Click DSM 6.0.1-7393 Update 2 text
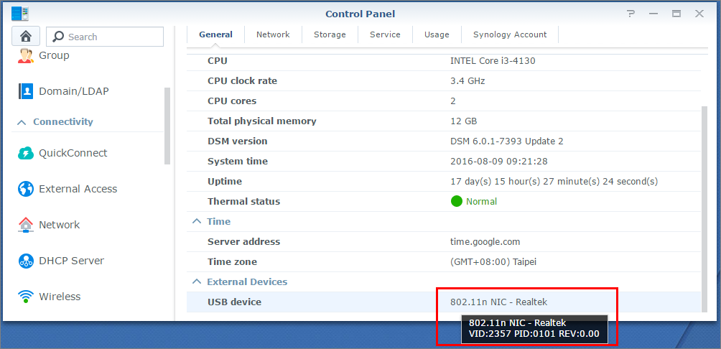 point(507,141)
